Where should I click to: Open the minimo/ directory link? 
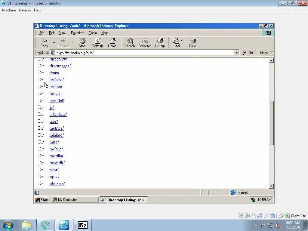coord(57,135)
